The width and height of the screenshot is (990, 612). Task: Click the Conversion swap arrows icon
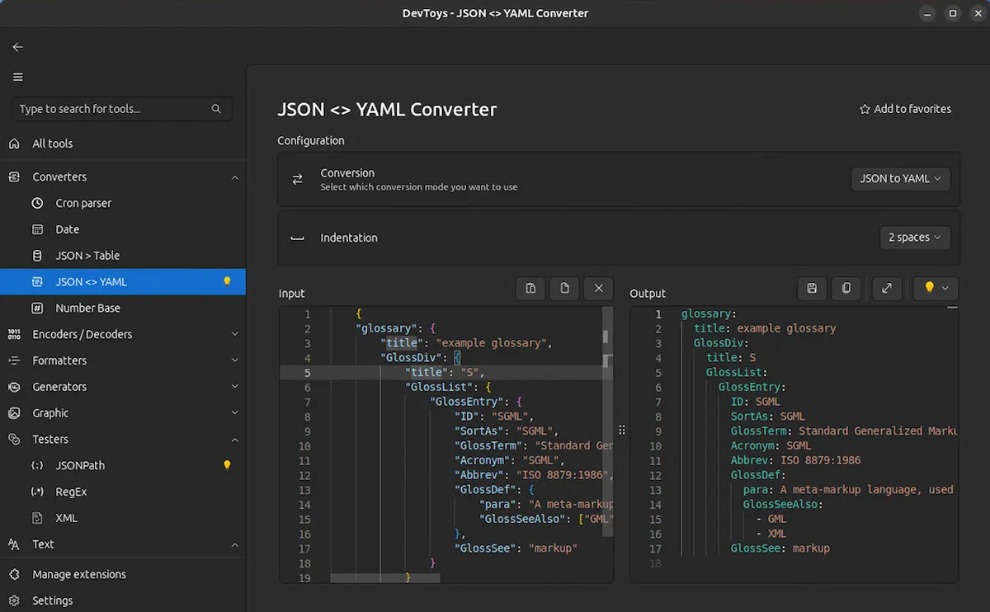pos(298,179)
